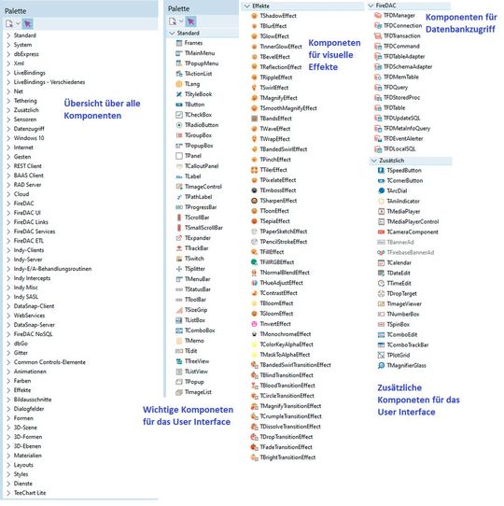504x506 pixels.
Task: Choose the TProgressBar component icon
Action: (x=179, y=207)
